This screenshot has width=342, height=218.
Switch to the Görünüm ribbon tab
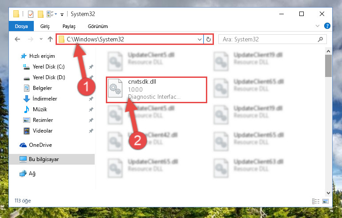(98, 26)
